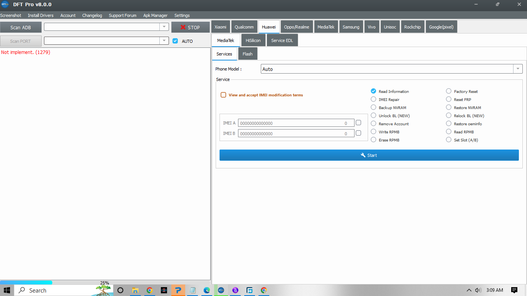This screenshot has width=527, height=296.
Task: Select the Read RPMB option
Action: [x=449, y=131]
